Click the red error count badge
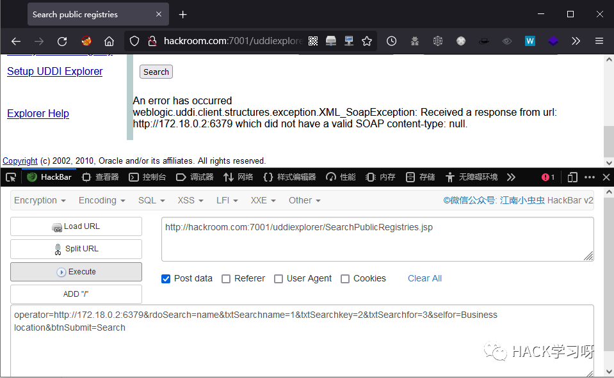The image size is (614, 378). [548, 177]
